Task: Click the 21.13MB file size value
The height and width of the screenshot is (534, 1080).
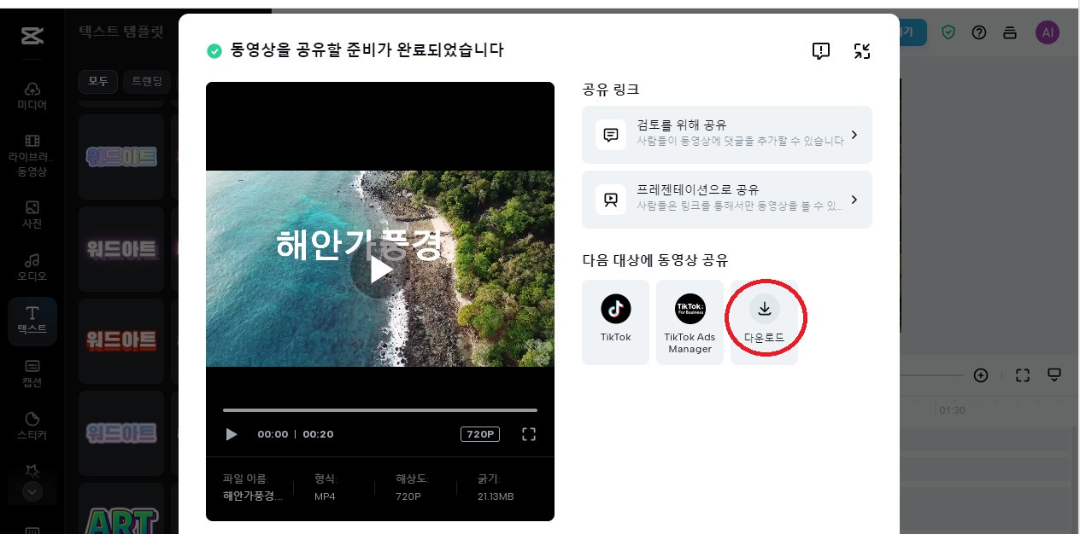Action: tap(496, 496)
